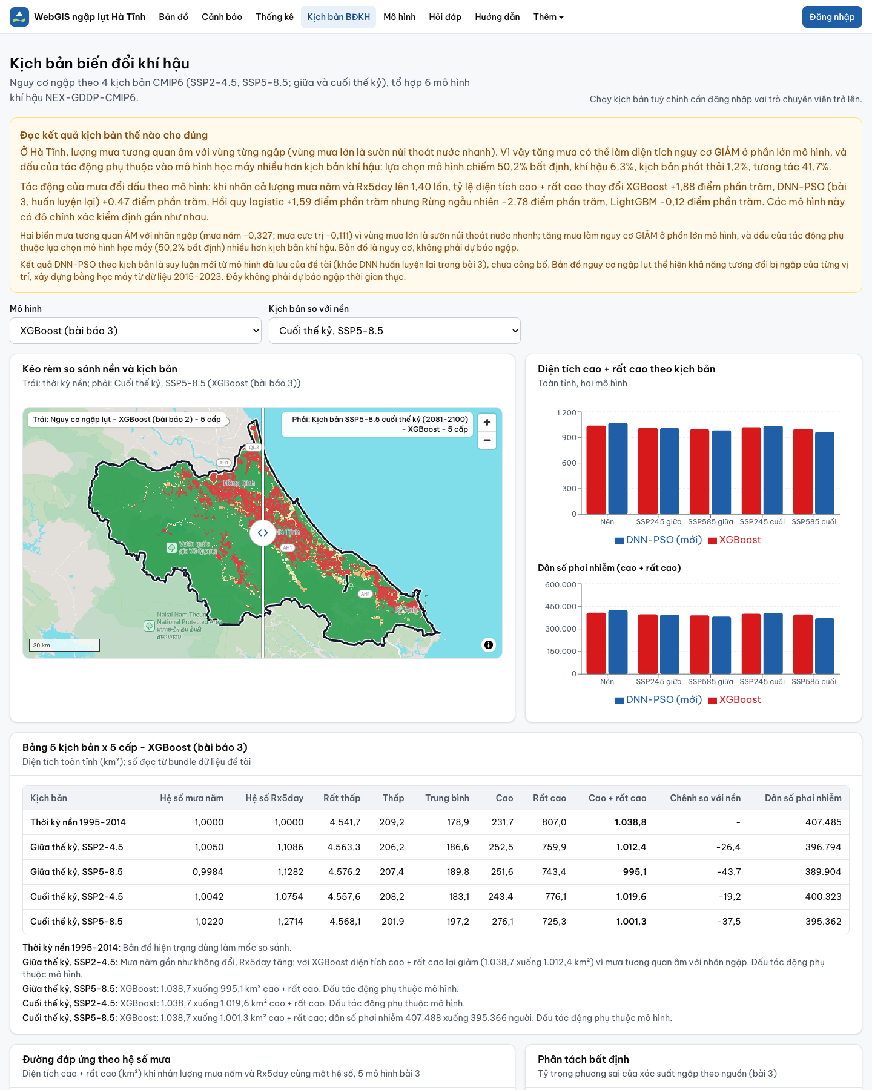Click the Rx5day factor 1,2714
This screenshot has height=1090, width=872.
291,922
